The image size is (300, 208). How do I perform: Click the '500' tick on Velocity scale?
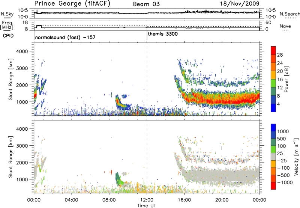pyautogui.click(x=282, y=139)
